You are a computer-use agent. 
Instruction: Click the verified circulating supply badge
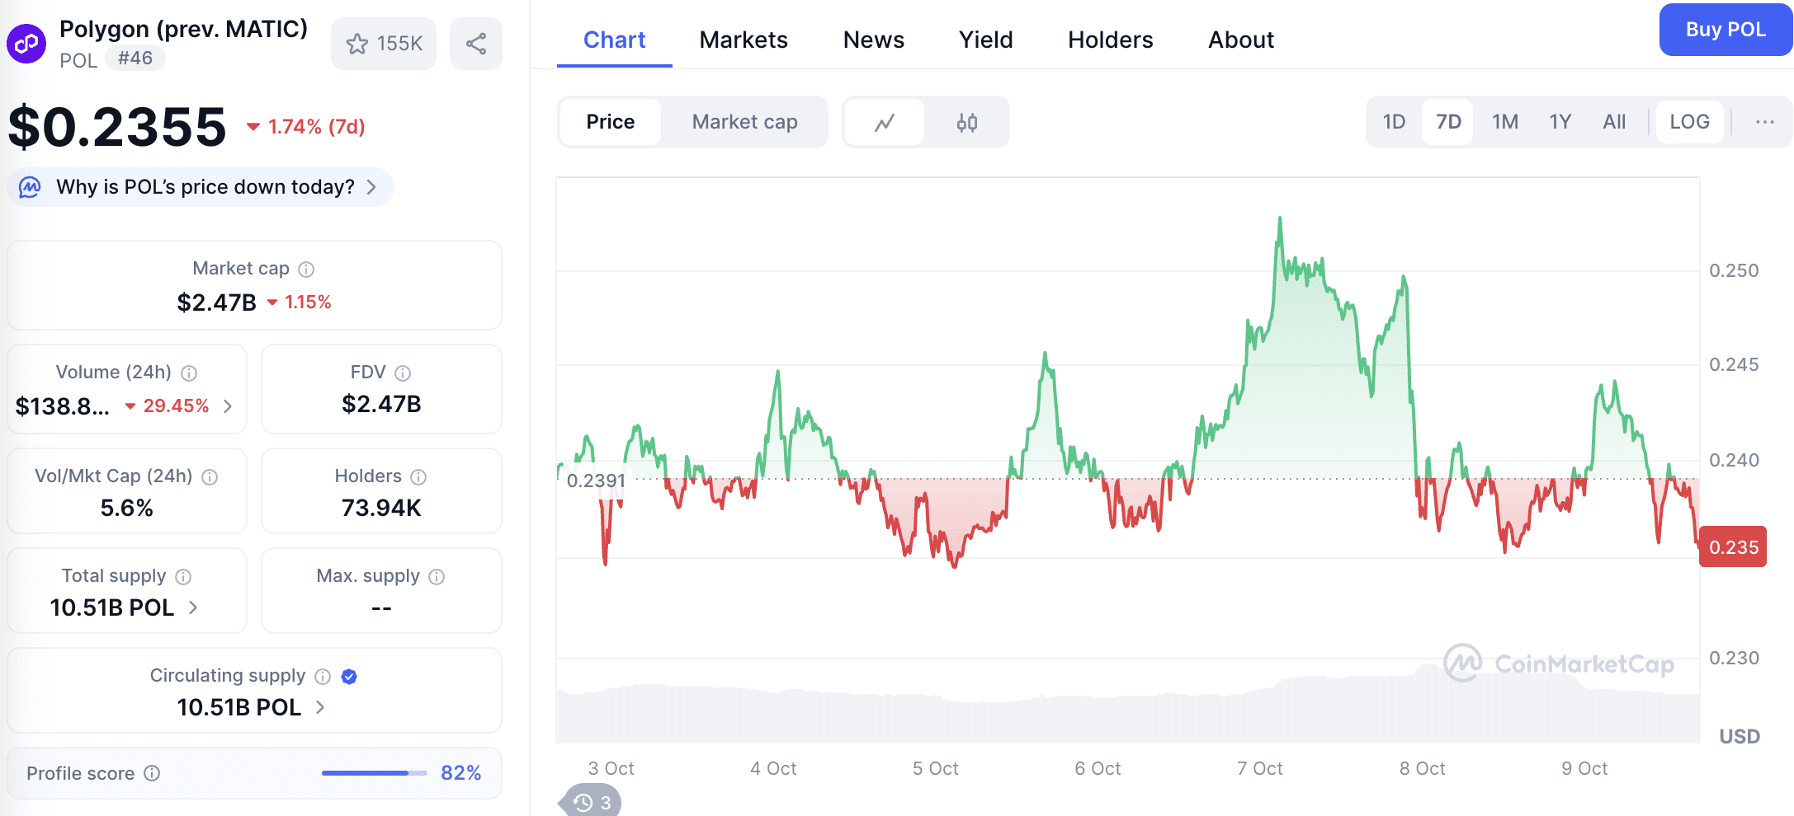349,677
